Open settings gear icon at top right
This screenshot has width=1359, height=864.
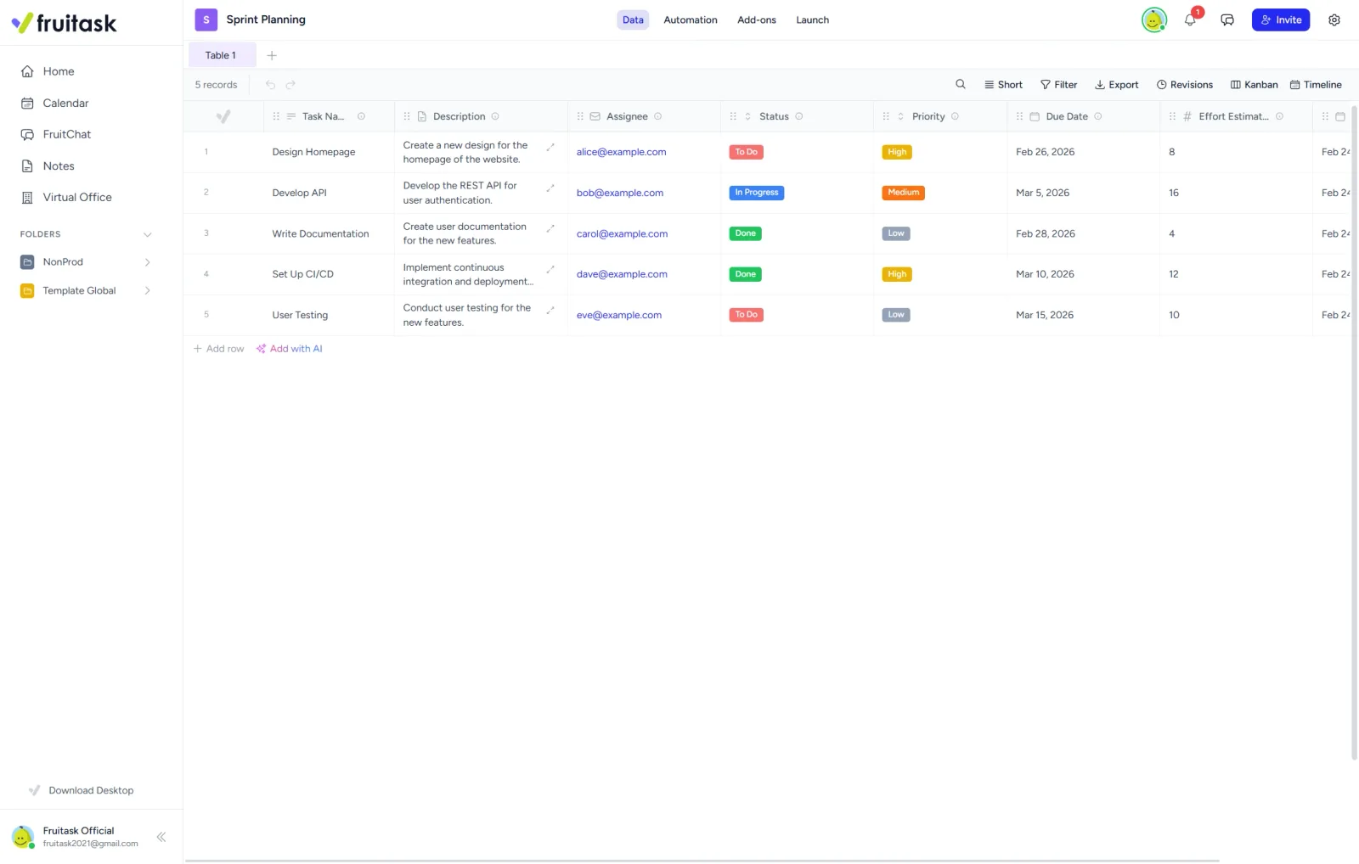[1334, 20]
